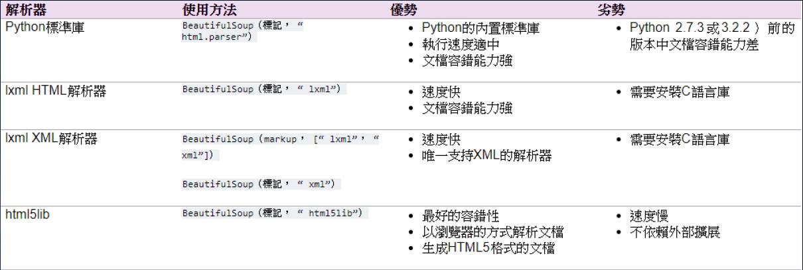Click the 優勢 column header
The width and height of the screenshot is (803, 270).
click(x=403, y=10)
